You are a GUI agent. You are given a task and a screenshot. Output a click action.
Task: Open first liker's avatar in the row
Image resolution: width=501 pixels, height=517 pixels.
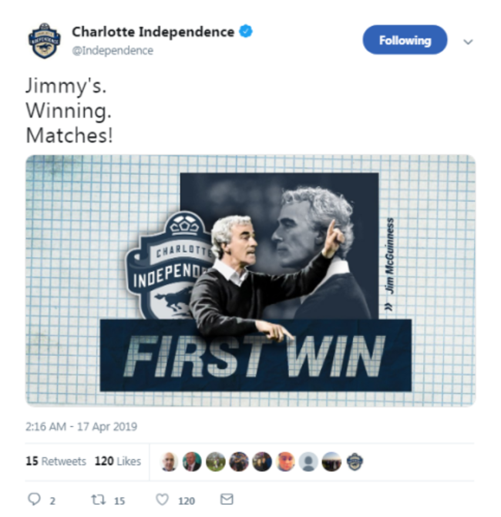click(x=169, y=462)
